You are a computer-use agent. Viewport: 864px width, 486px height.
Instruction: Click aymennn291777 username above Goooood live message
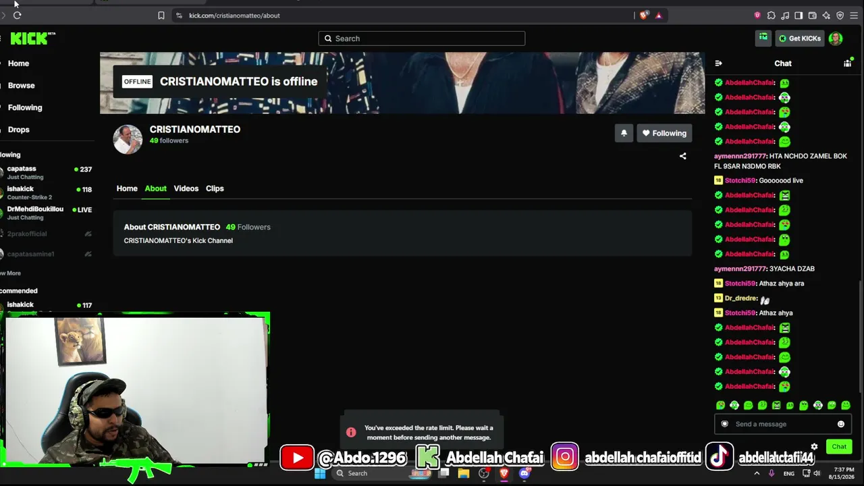click(x=740, y=156)
